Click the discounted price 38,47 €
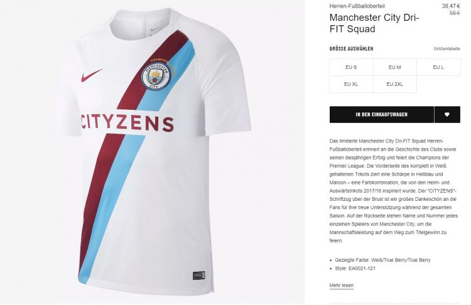Viewport: 471px width, 305px height. point(451,6)
